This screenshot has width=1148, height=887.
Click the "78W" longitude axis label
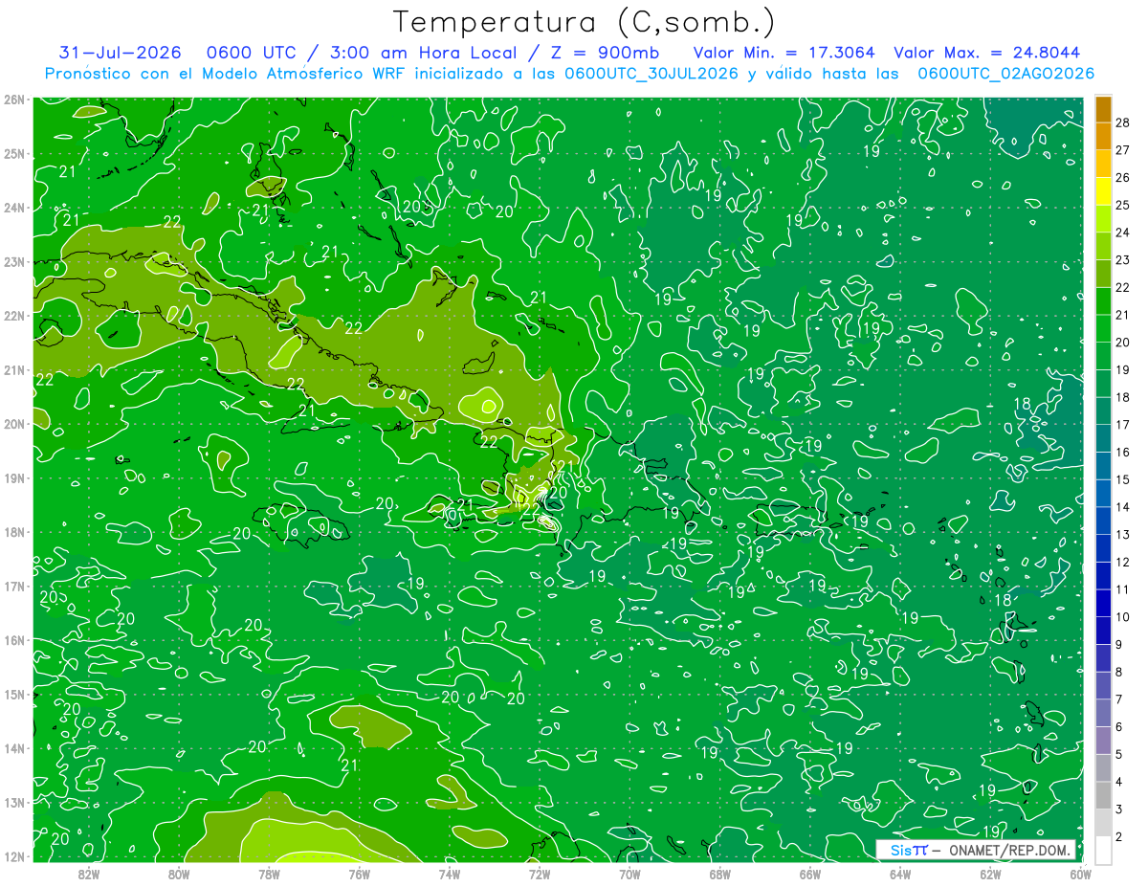click(269, 873)
